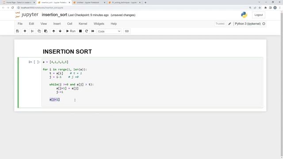This screenshot has height=159, width=283.
Task: Click the Last Checkpoint text
Action: coord(88,15)
